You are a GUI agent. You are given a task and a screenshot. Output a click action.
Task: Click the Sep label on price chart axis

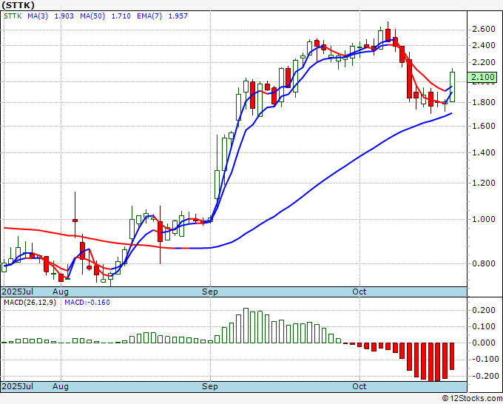pyautogui.click(x=210, y=292)
